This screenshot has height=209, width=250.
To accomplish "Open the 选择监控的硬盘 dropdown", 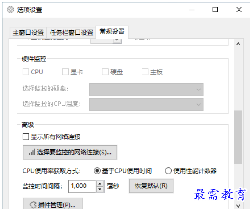I will (x=146, y=90).
